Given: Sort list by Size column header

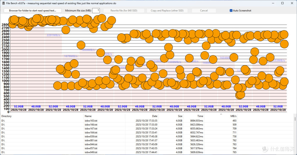Looking at the screenshot, I should click(180, 116).
